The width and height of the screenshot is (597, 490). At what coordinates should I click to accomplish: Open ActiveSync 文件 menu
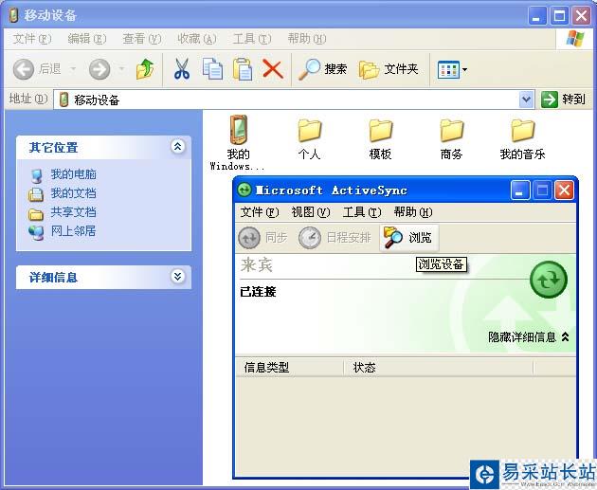click(260, 212)
